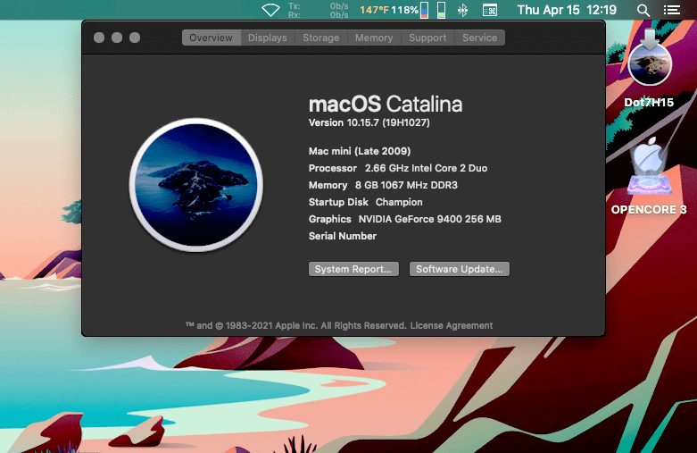Switch to the Storage tab

click(321, 38)
